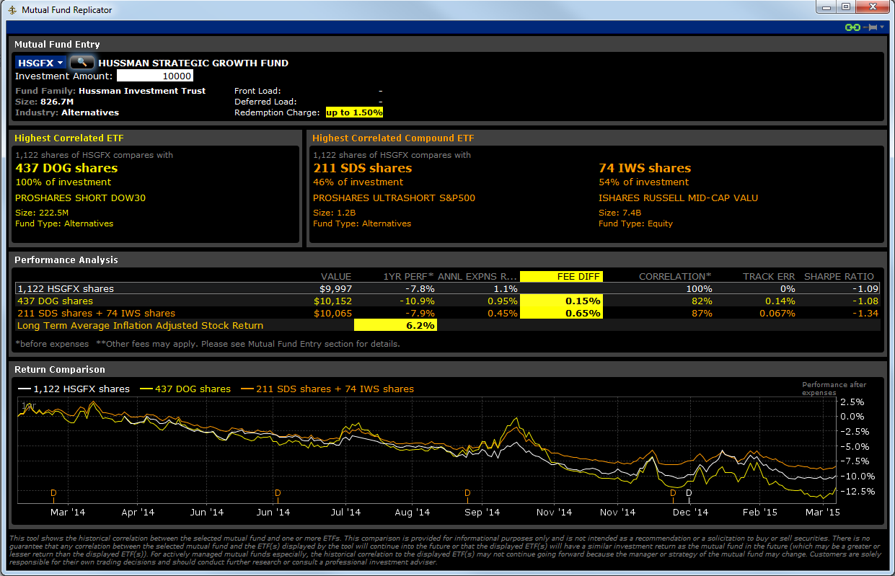Click the D marker near Jun '14
895x576 pixels.
pyautogui.click(x=278, y=493)
